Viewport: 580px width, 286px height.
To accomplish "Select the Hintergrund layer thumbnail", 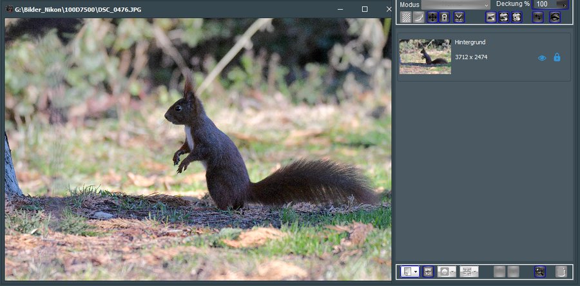I will point(425,57).
